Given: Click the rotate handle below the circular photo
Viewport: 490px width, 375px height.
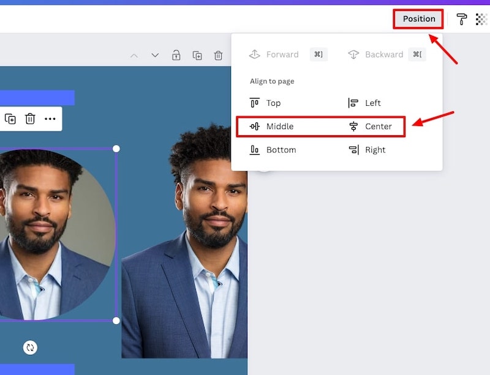Looking at the screenshot, I should (30, 347).
